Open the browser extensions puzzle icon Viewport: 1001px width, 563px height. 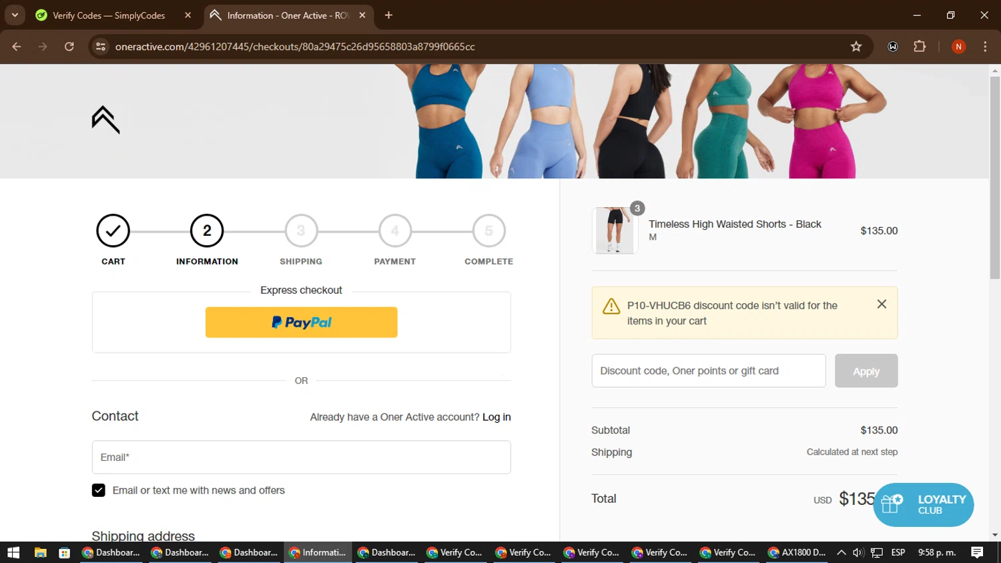click(920, 47)
